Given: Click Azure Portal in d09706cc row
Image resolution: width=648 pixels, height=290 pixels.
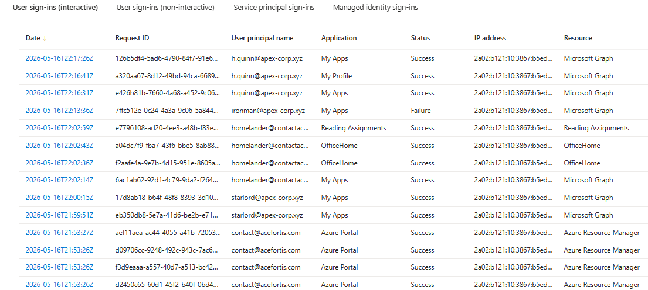Looking at the screenshot, I should point(340,250).
